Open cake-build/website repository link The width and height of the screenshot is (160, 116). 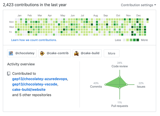[x=29, y=90]
